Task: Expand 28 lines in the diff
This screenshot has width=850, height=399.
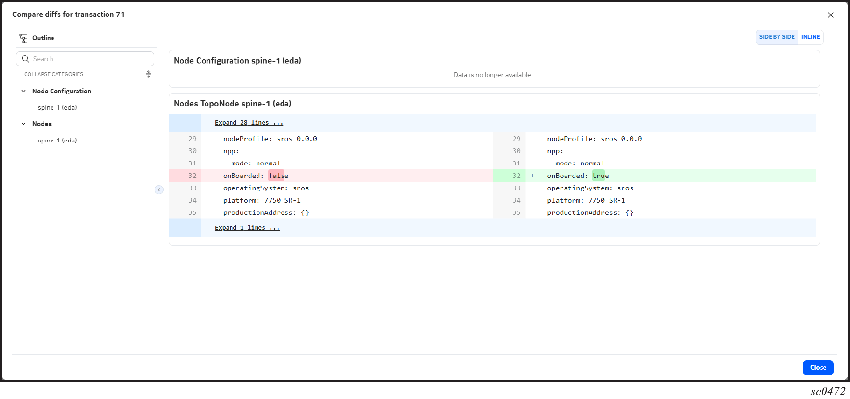Action: click(249, 123)
